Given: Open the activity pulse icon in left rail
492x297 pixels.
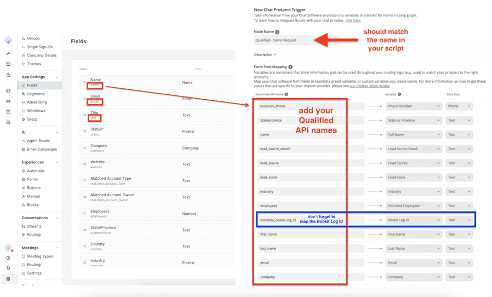Looking at the screenshot, I should coord(8,53).
